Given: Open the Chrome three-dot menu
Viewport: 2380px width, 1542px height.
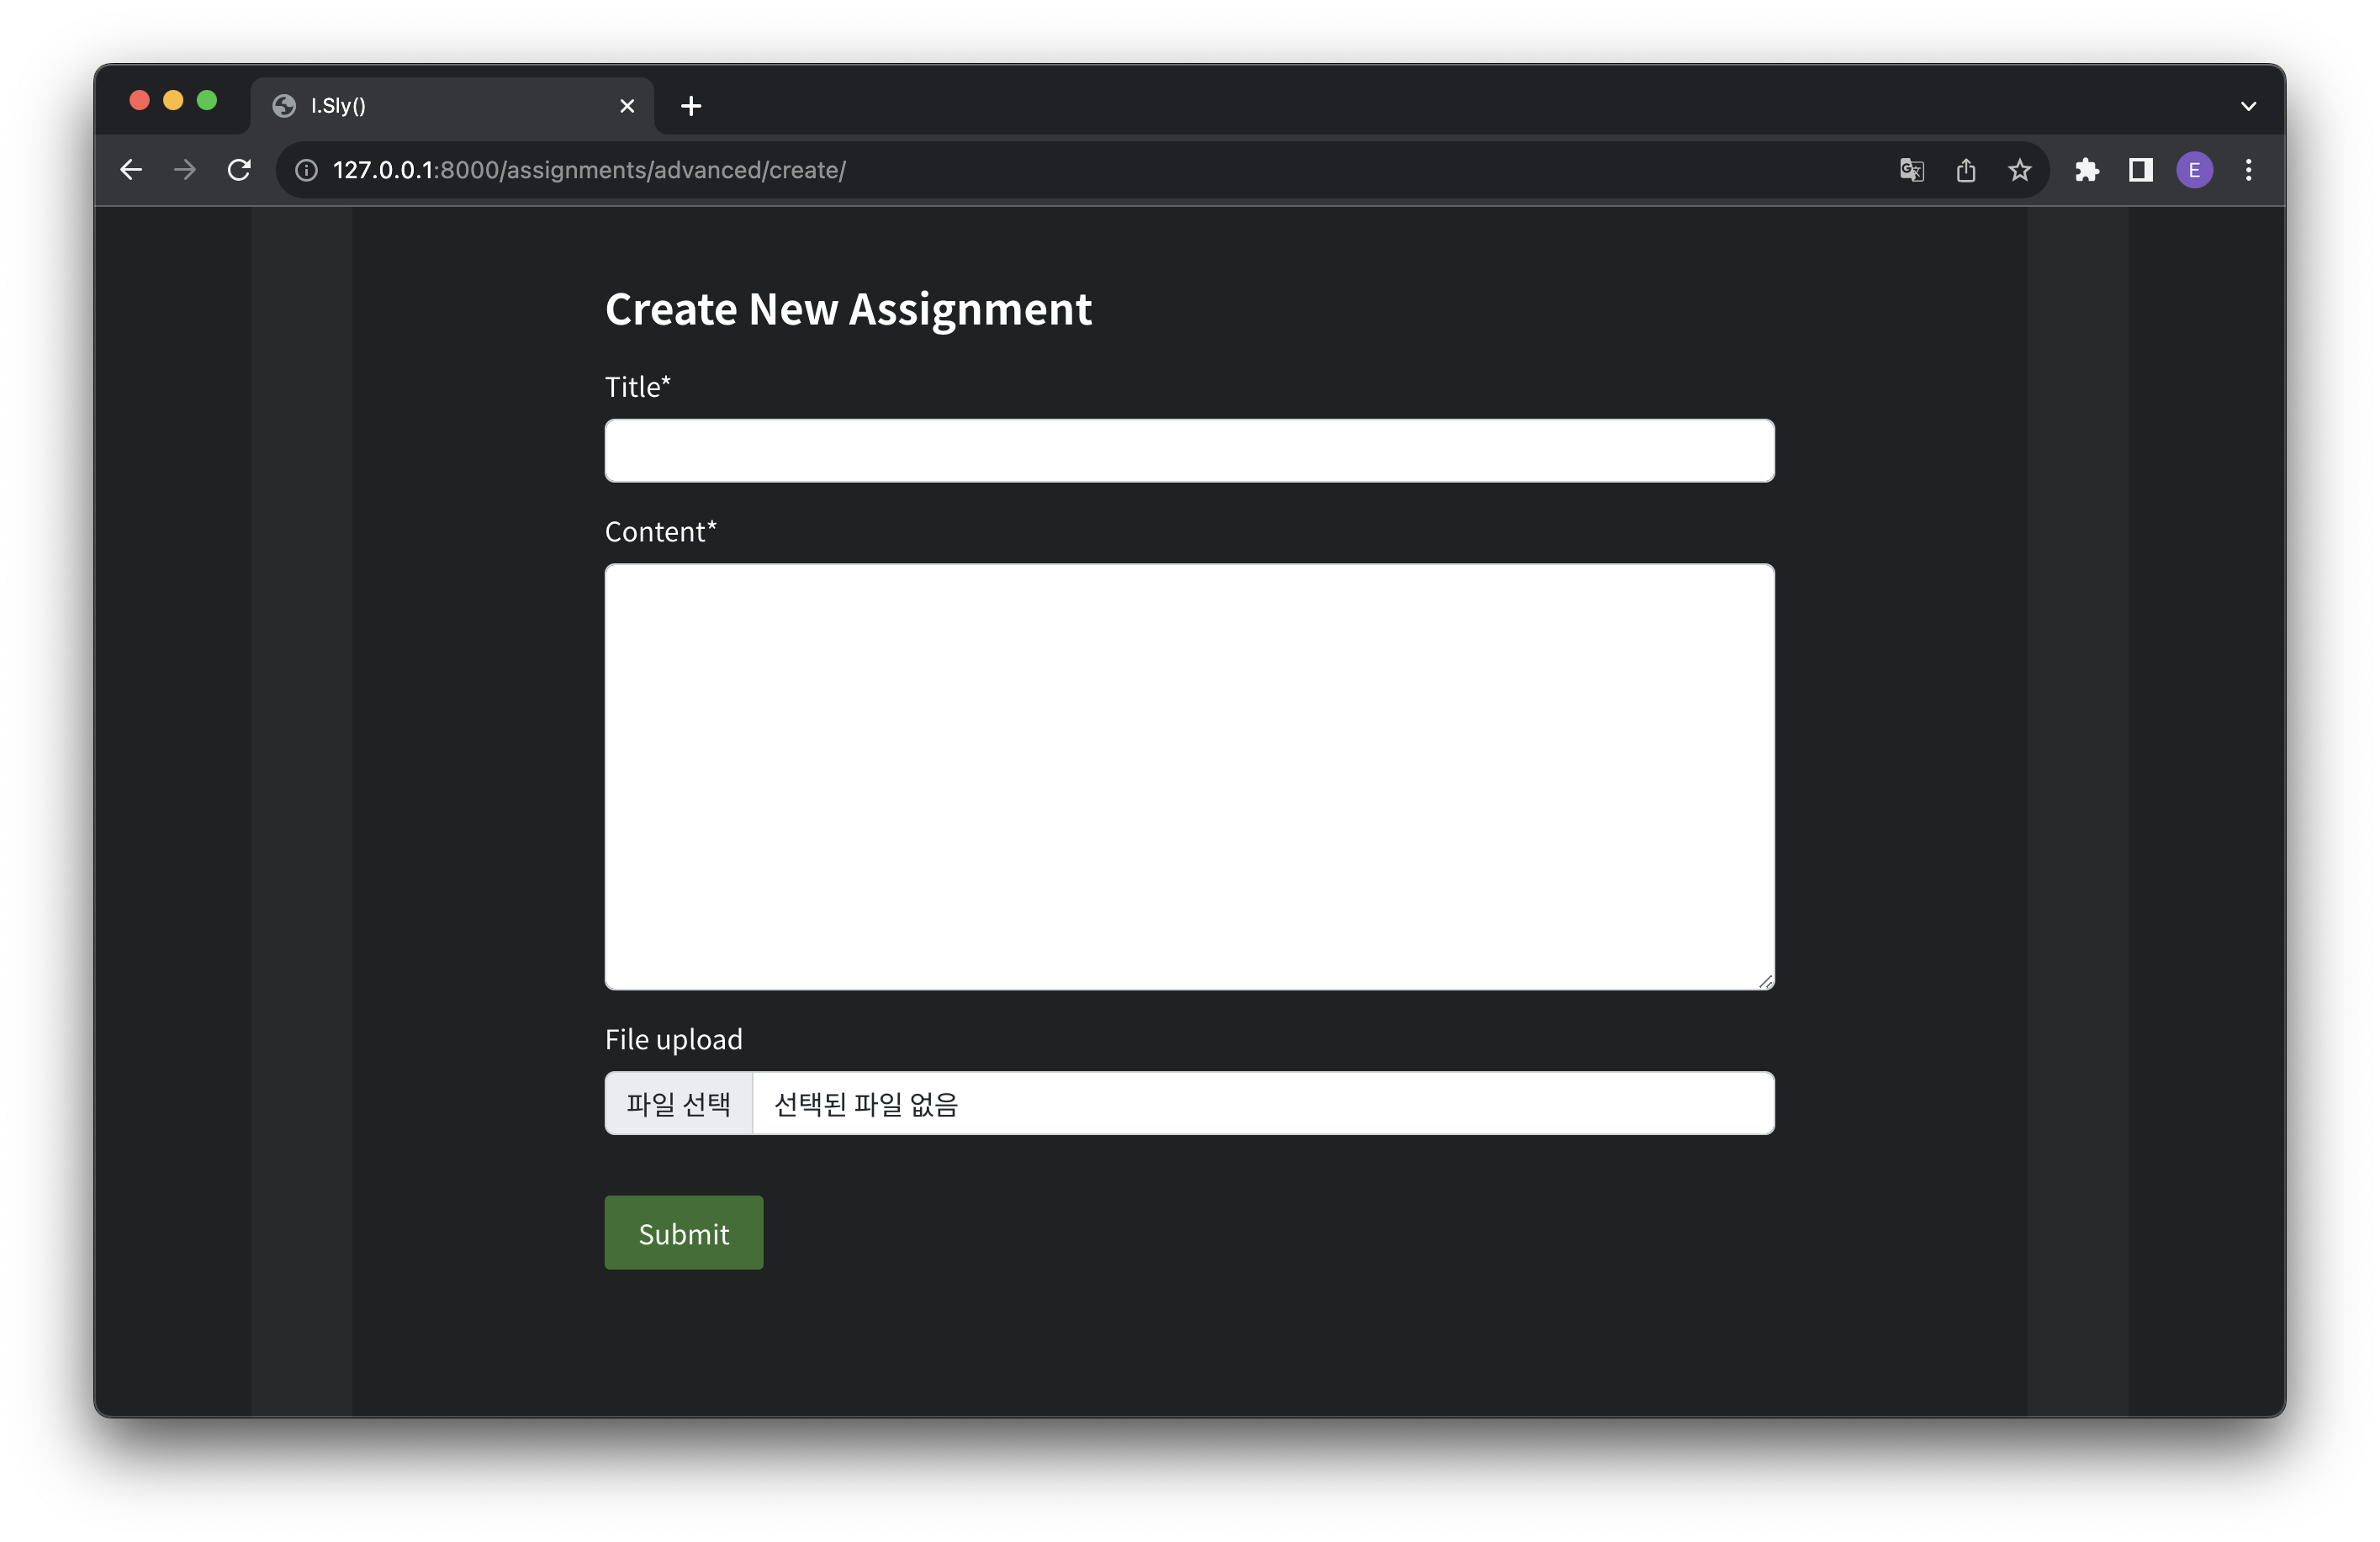Looking at the screenshot, I should tap(2248, 170).
